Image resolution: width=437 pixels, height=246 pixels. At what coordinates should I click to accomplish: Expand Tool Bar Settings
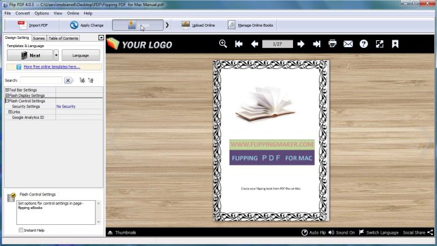click(x=7, y=90)
